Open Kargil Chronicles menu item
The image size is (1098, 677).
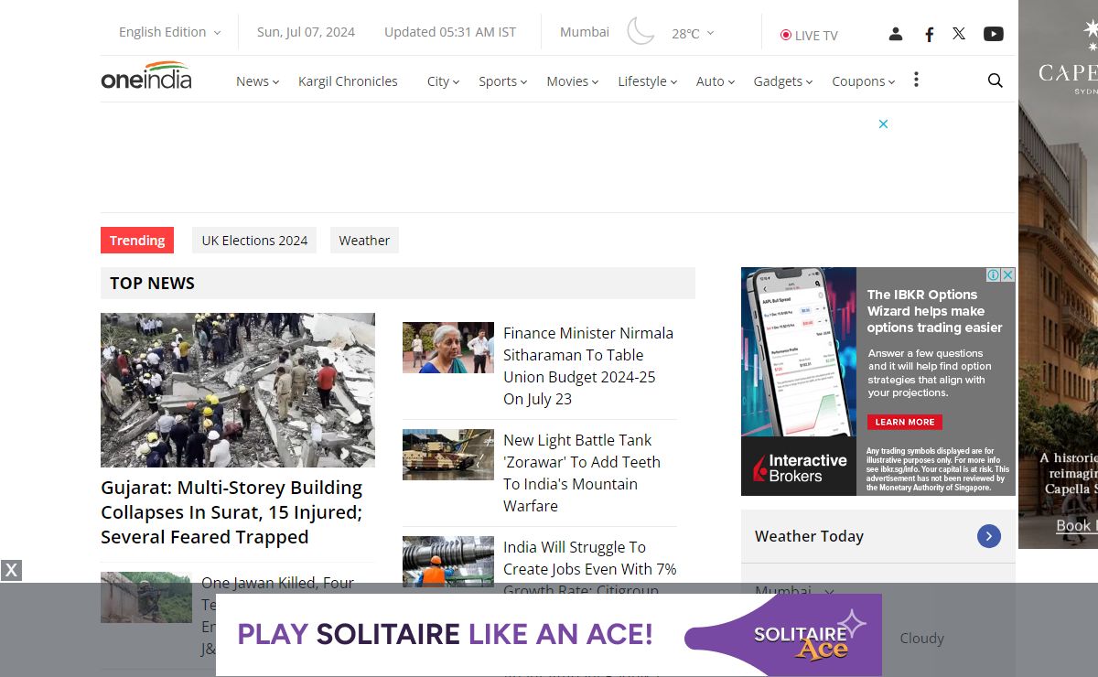[x=348, y=81]
